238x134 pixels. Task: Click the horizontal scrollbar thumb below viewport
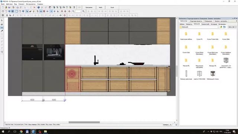click(84, 122)
